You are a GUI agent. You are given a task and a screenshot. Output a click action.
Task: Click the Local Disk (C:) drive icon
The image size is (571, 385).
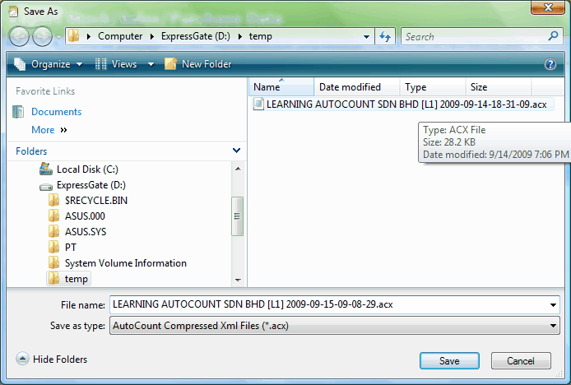point(46,169)
